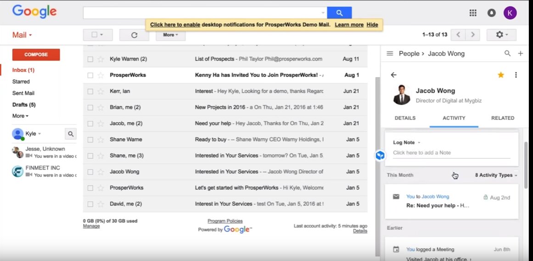
Task: Switch to the Related tab
Action: 503,118
